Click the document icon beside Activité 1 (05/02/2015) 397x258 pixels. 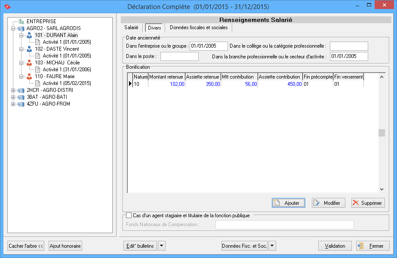37,83
